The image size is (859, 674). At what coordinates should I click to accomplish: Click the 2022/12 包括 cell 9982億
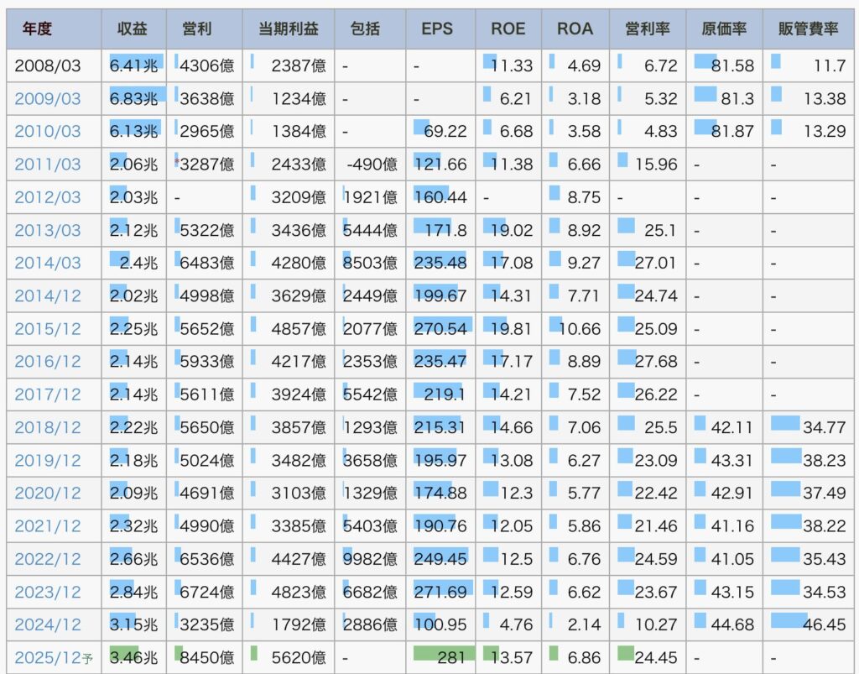click(x=370, y=559)
